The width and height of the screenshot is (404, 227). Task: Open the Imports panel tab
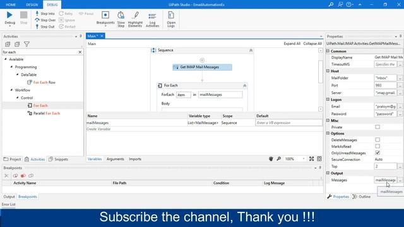pos(135,159)
